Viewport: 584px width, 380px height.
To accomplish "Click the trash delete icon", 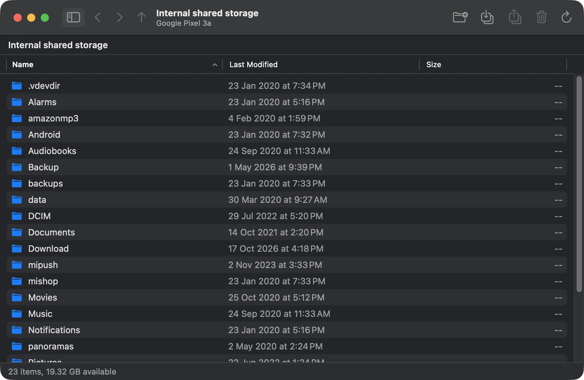I will point(541,17).
